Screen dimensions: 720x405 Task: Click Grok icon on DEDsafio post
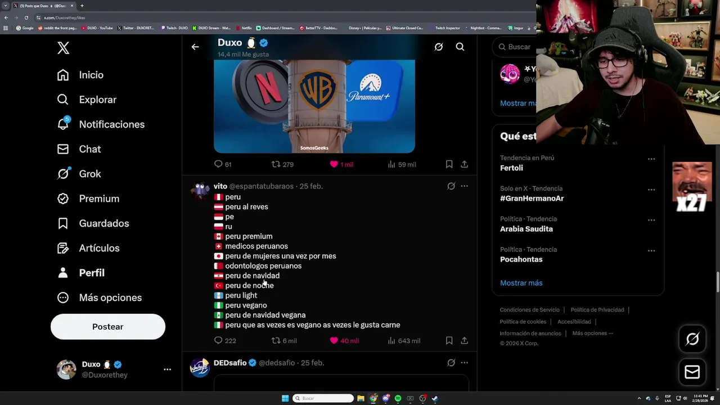click(451, 363)
